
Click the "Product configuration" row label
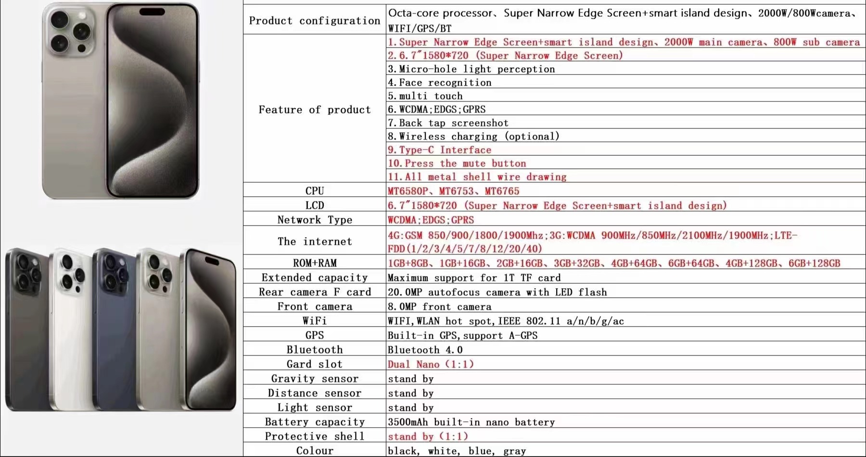(315, 21)
